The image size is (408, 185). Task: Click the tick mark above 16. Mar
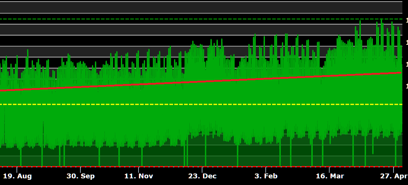pyautogui.click(x=329, y=169)
